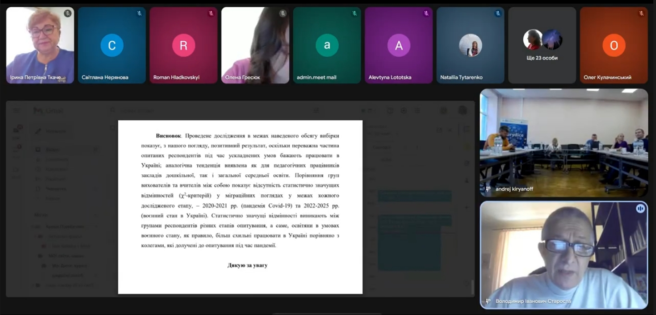656x315 pixels.
Task: Open andrej kiryanoff conference room video tile
Action: click(x=564, y=141)
